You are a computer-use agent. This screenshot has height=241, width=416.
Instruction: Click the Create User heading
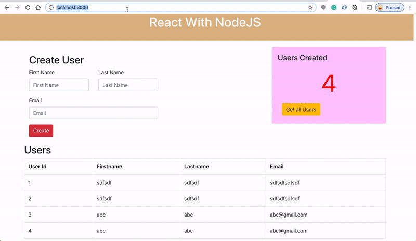click(x=56, y=60)
